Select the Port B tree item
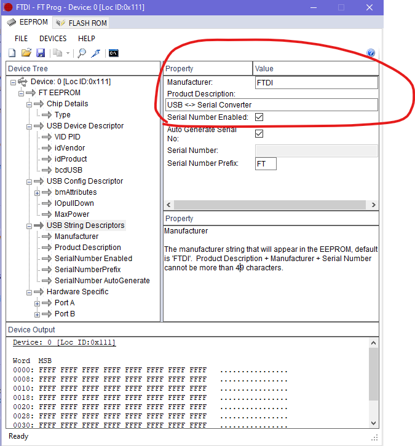The image size is (415, 446). (65, 314)
